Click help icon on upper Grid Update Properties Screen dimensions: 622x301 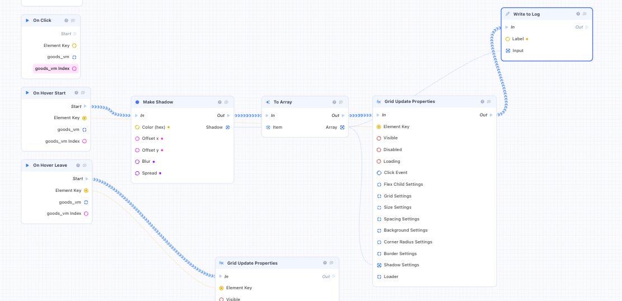(483, 101)
